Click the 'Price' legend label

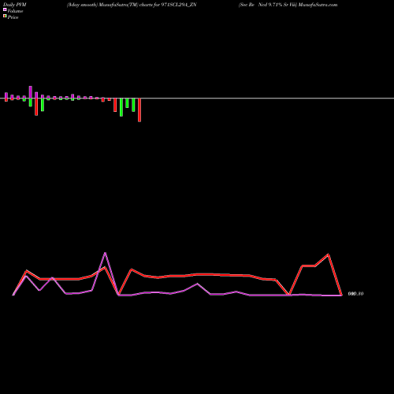click(x=13, y=17)
